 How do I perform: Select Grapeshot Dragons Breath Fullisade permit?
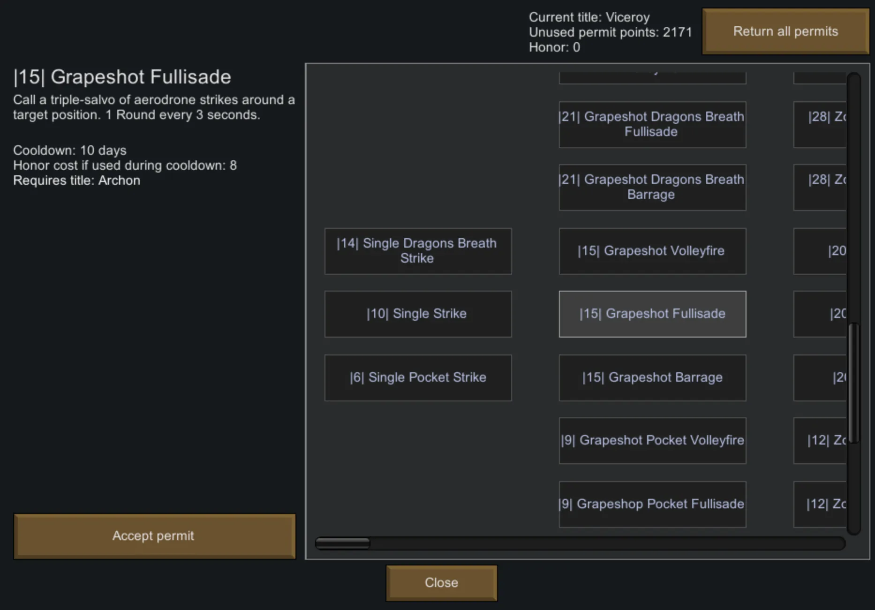click(652, 124)
